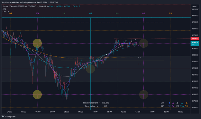This screenshot has height=119, width=201.
Task: Click the 08:00 time axis label
Action: click(66, 112)
